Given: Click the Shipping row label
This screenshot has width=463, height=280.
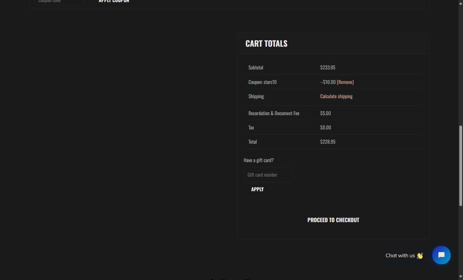Looking at the screenshot, I should tap(256, 96).
